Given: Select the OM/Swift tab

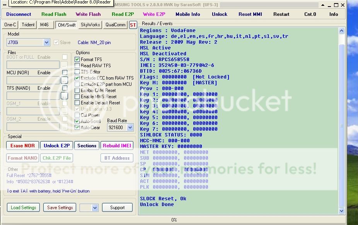Looking at the screenshot, I should click(x=66, y=25).
